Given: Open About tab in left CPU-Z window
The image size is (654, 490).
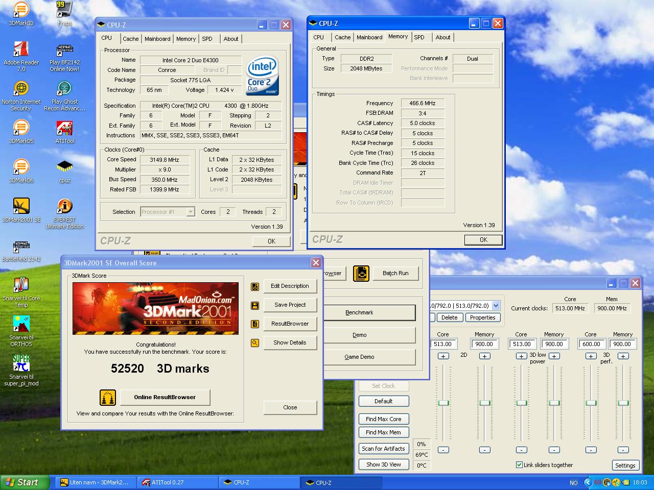Looking at the screenshot, I should click(231, 39).
